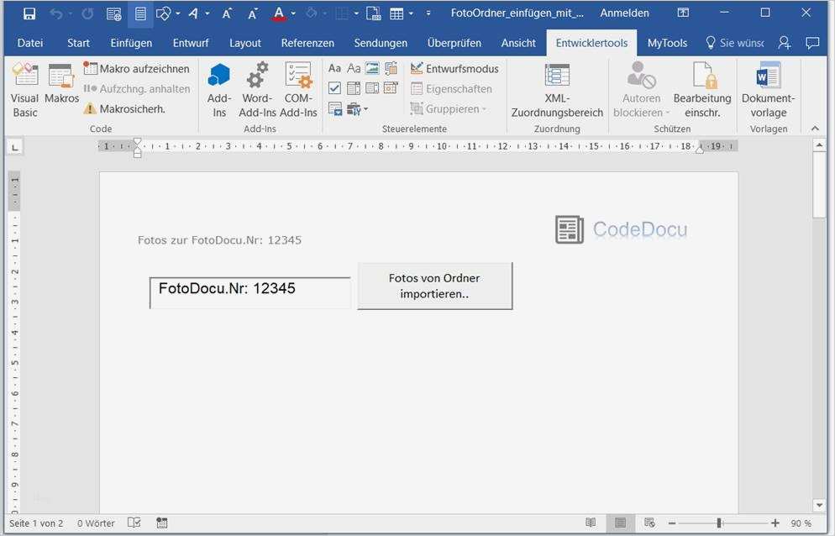This screenshot has width=835, height=536.
Task: Open the Ribbon Display Options icon
Action: pos(683,13)
